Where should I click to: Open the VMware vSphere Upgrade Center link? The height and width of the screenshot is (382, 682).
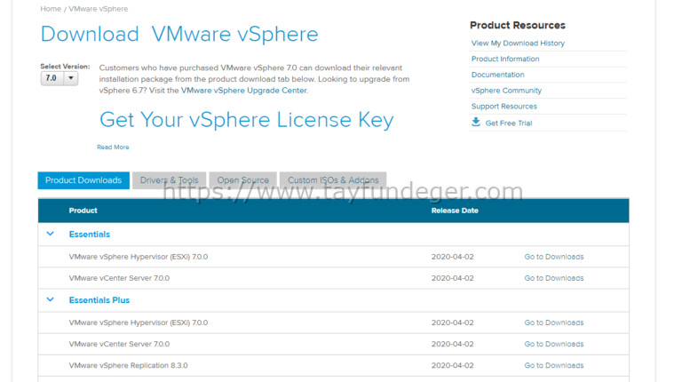244,91
